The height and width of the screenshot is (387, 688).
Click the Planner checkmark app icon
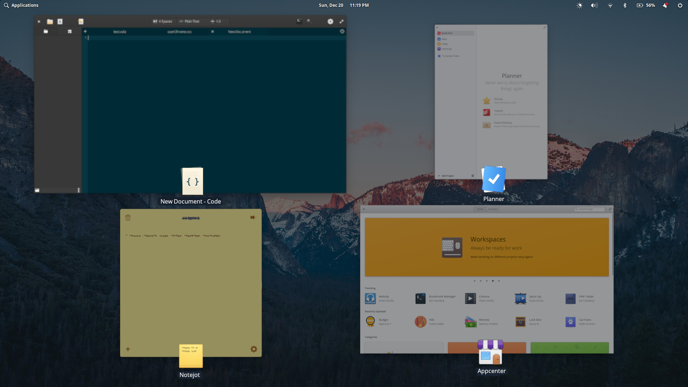(493, 179)
